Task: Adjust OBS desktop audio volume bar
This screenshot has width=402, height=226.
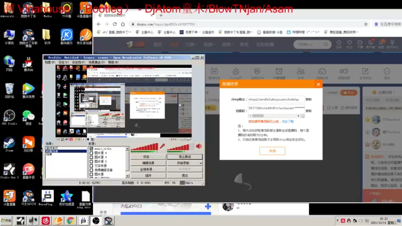Action: [180, 147]
